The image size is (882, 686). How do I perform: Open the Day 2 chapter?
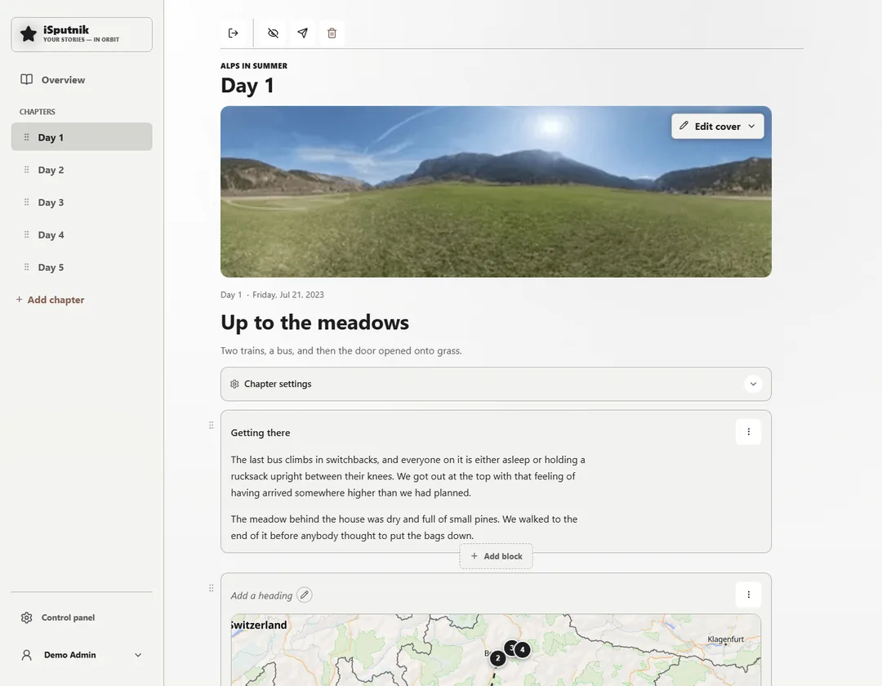82,170
